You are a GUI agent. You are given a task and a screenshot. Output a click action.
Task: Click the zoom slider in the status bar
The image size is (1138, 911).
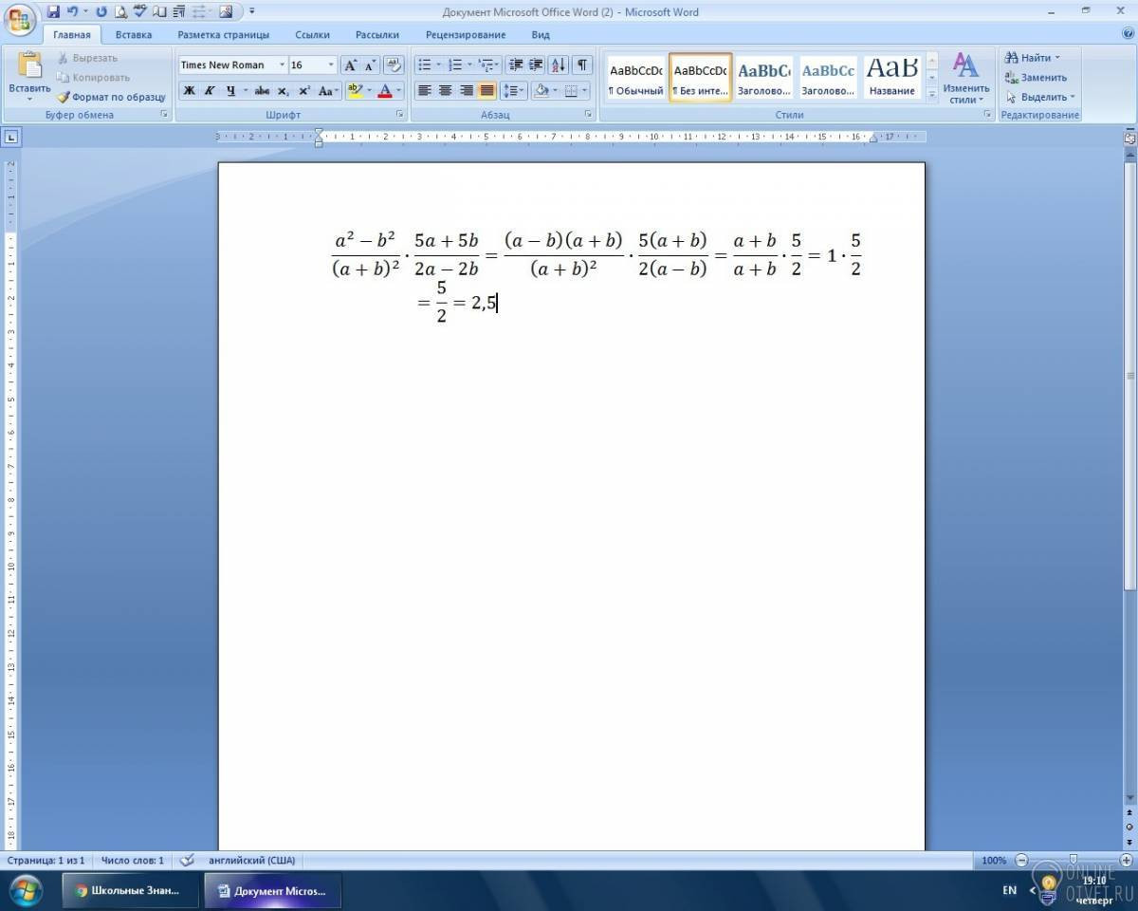click(x=1074, y=861)
